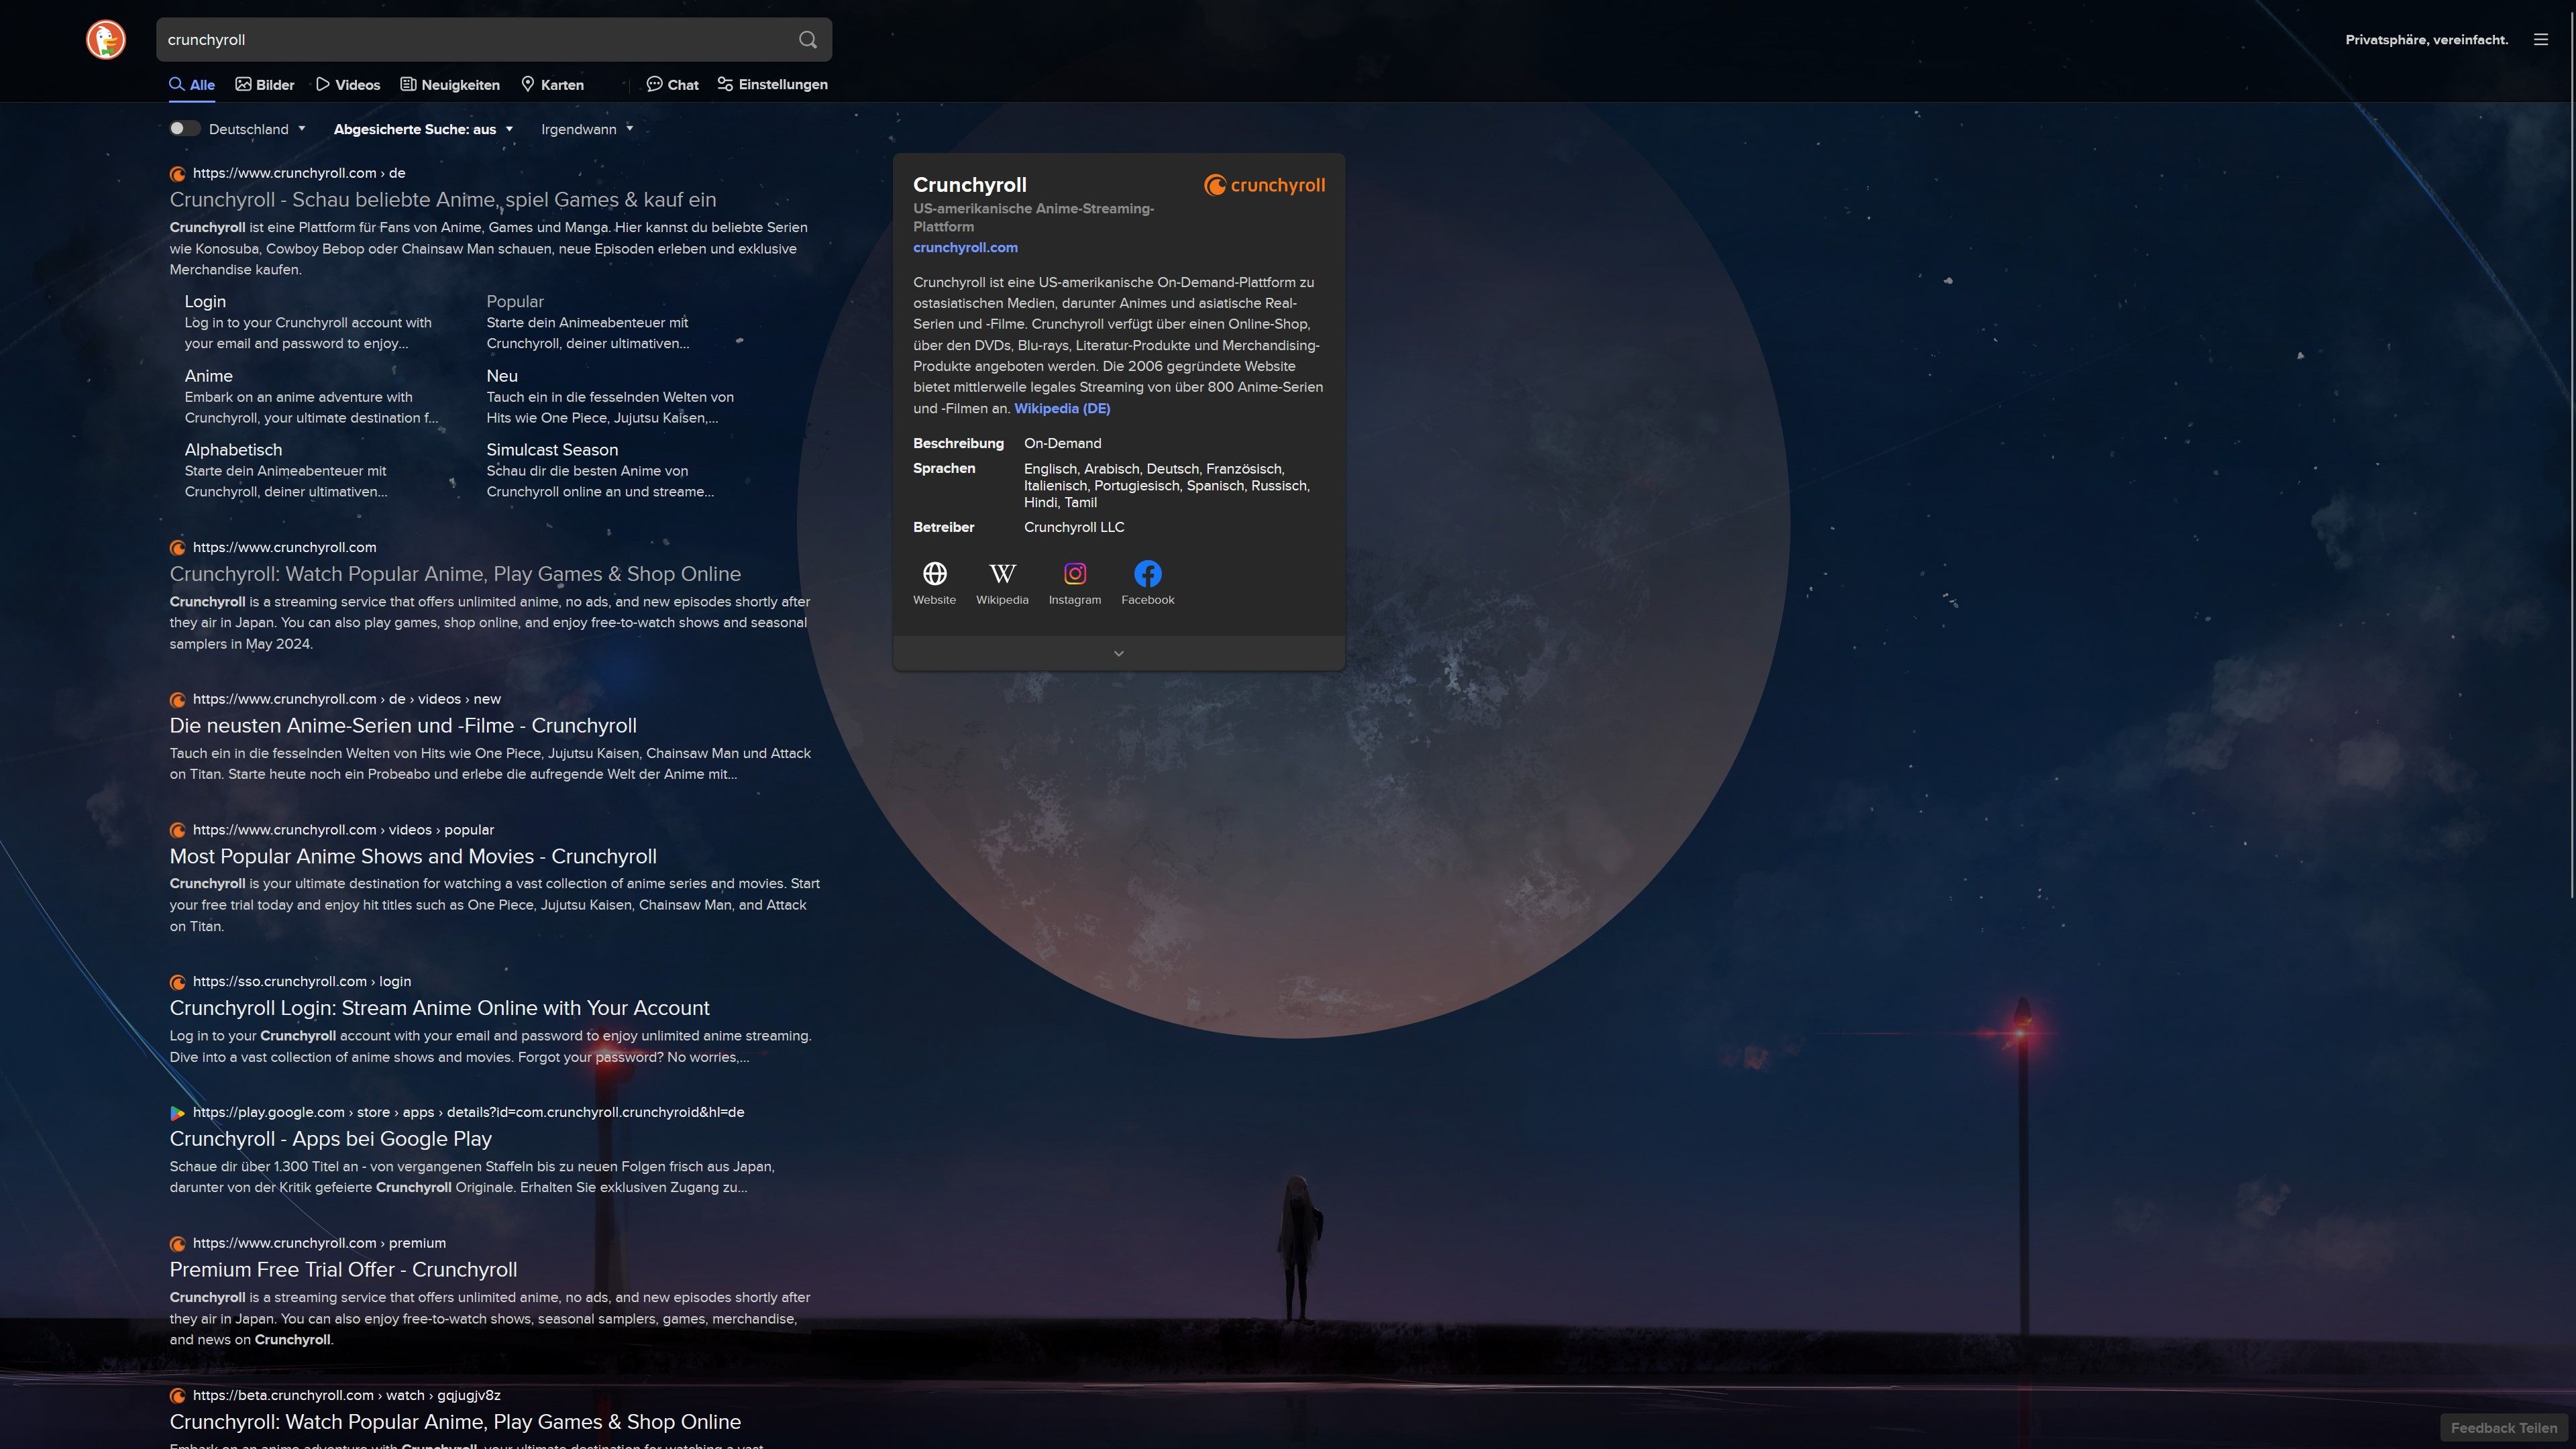Click the 'Crunchyroll LLC' Betreiber value
Screen dimensions: 2576x1449
click(x=1074, y=527)
